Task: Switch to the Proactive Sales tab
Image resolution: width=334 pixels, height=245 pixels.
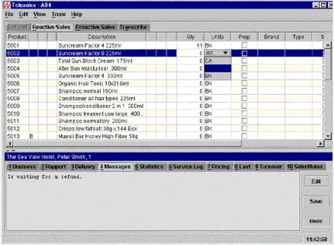Action: point(95,27)
